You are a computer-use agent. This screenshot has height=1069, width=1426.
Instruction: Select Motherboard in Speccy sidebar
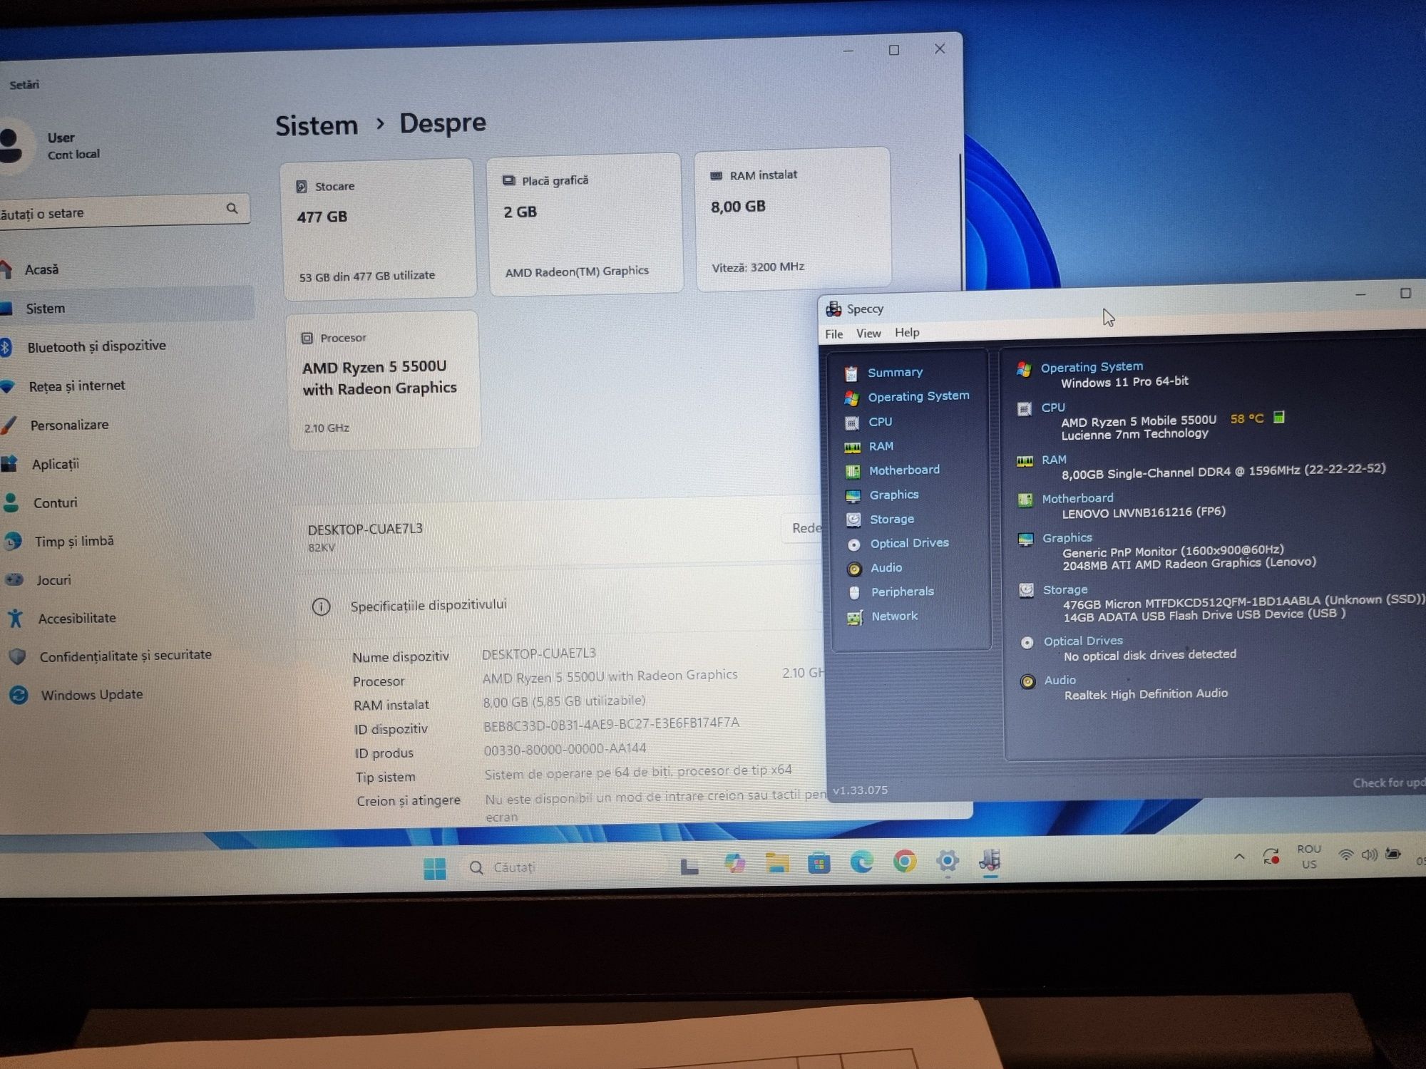pyautogui.click(x=904, y=470)
